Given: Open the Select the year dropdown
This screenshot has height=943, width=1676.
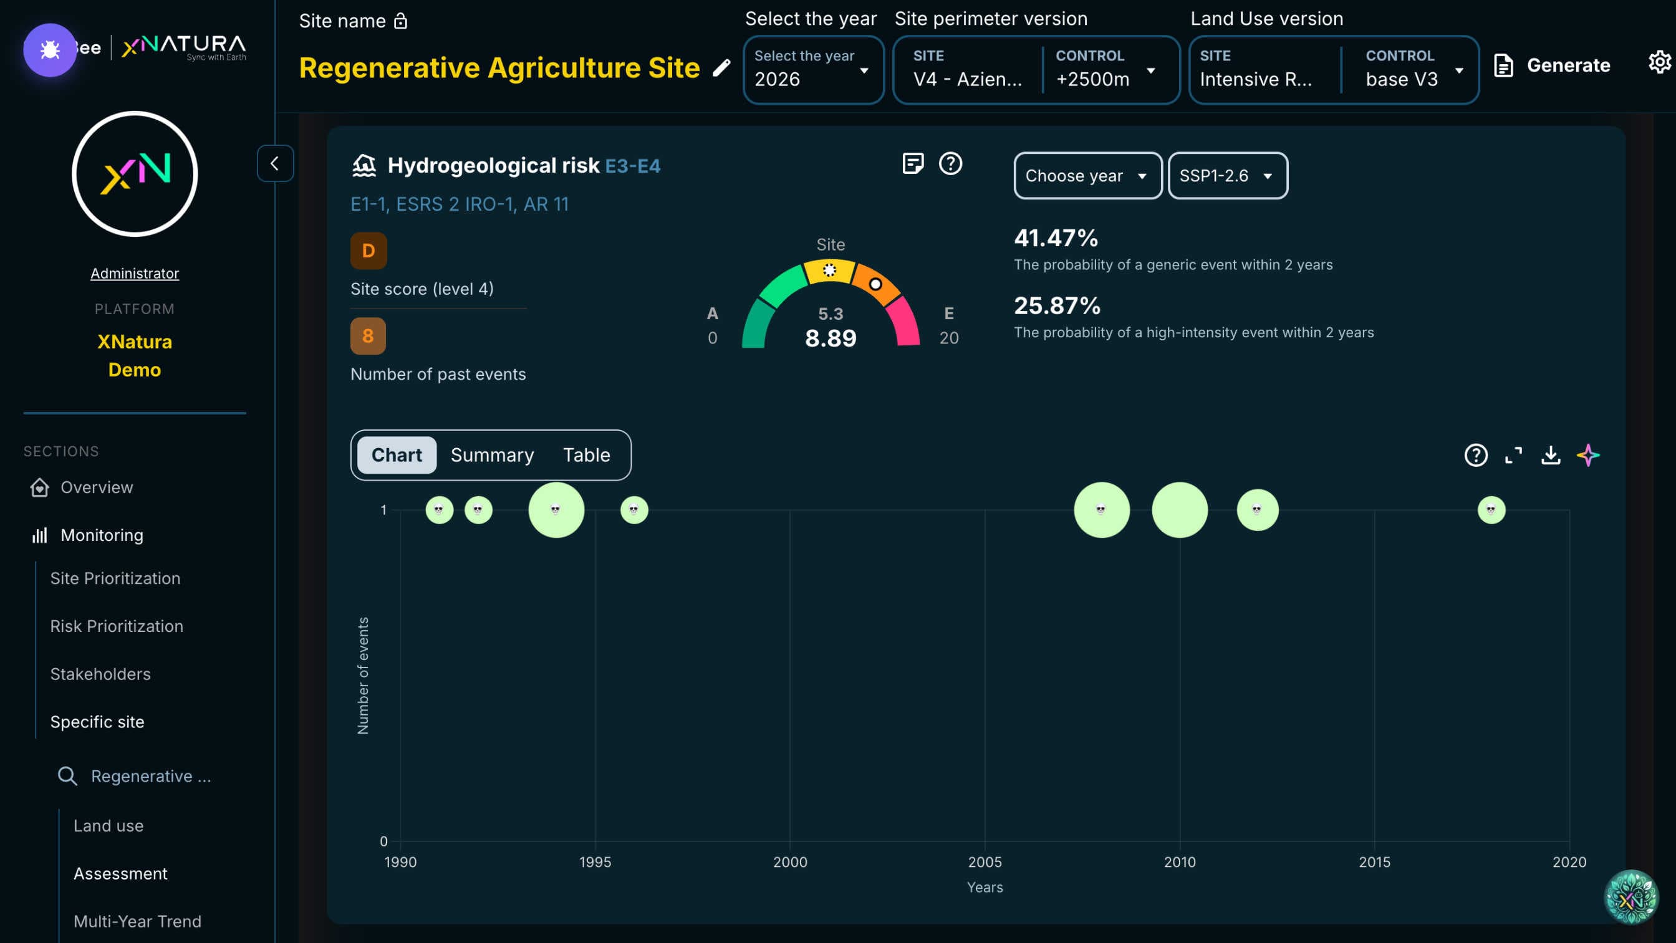Looking at the screenshot, I should pyautogui.click(x=813, y=70).
